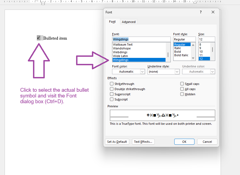
Task: Click the Font style input field
Action: click(184, 39)
